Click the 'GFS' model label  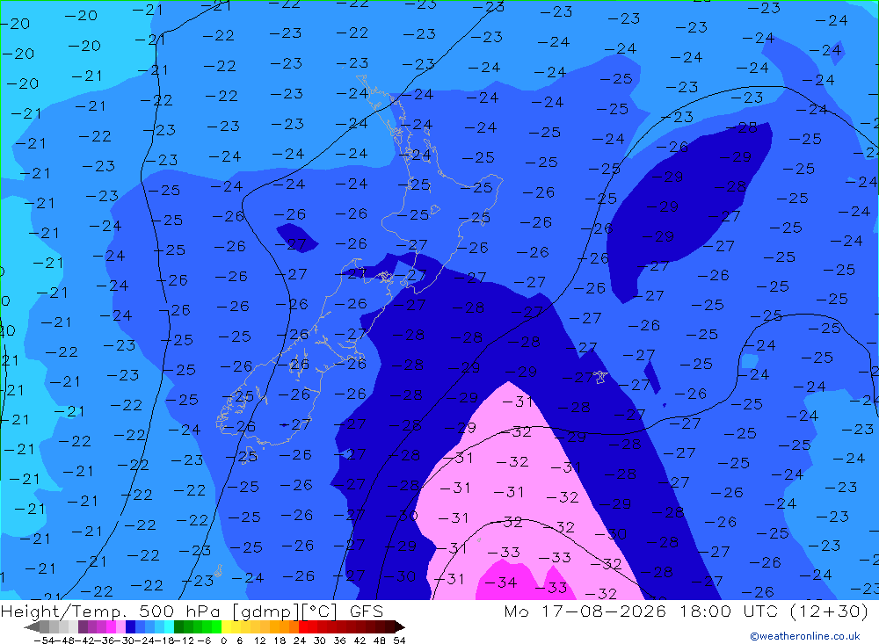(x=367, y=611)
